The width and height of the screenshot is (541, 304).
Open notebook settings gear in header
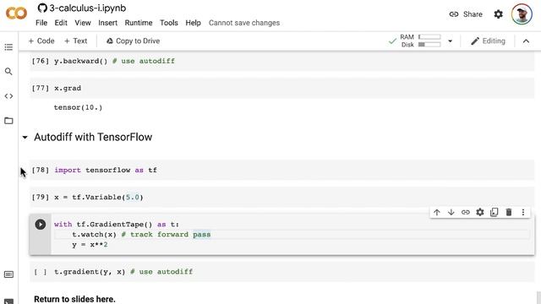[x=498, y=14]
